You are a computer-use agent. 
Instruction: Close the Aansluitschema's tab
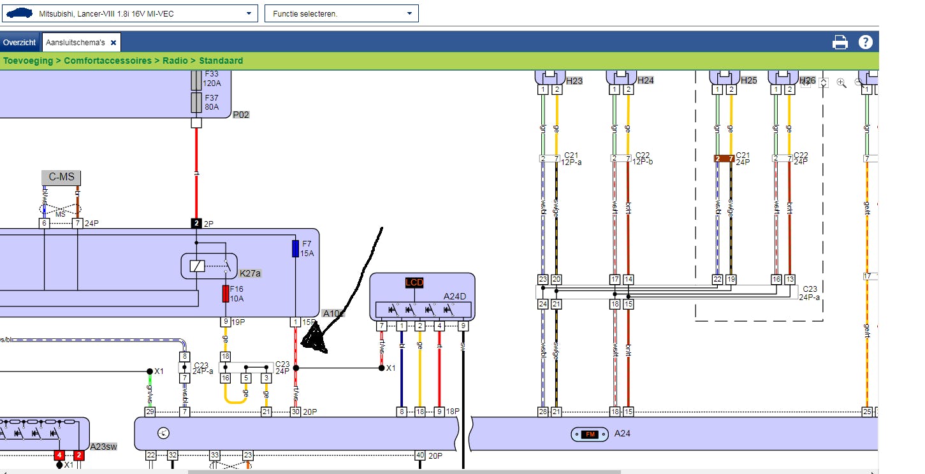pos(113,43)
